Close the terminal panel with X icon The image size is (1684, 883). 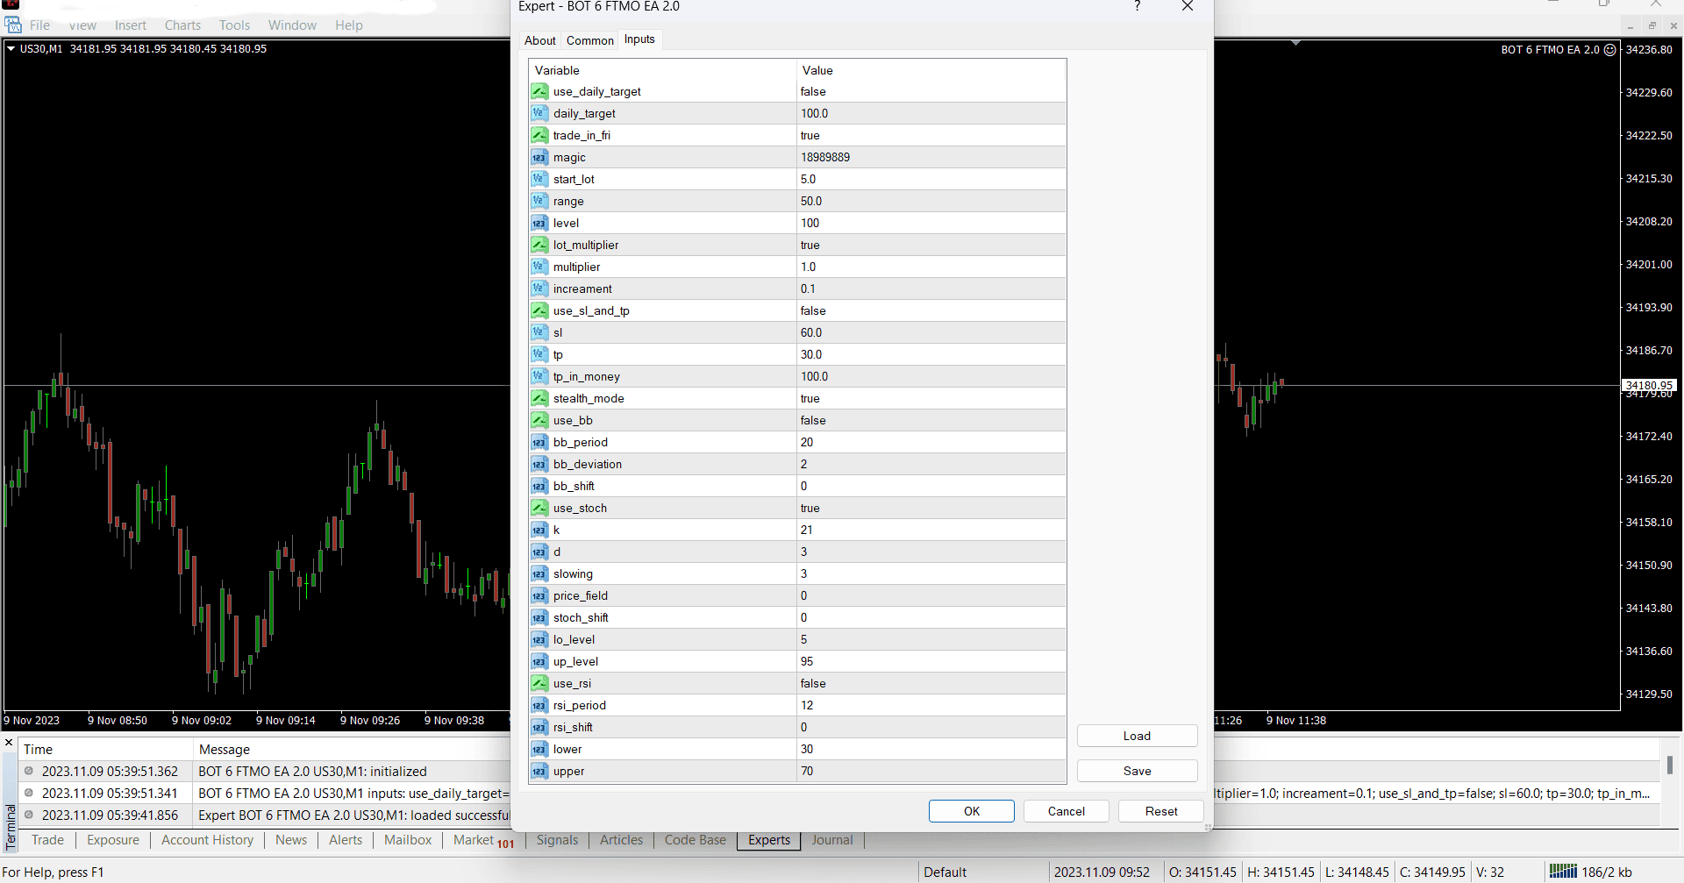point(9,743)
